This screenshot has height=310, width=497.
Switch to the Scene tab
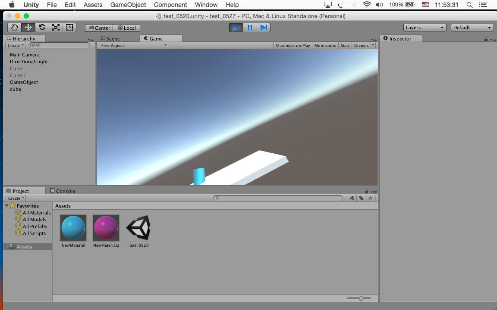coord(110,39)
